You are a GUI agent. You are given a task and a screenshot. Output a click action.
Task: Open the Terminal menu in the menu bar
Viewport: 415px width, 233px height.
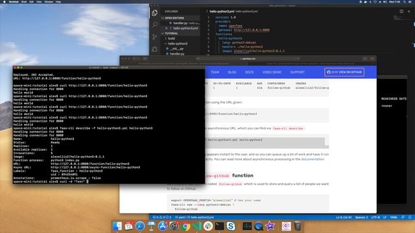tap(14, 1)
